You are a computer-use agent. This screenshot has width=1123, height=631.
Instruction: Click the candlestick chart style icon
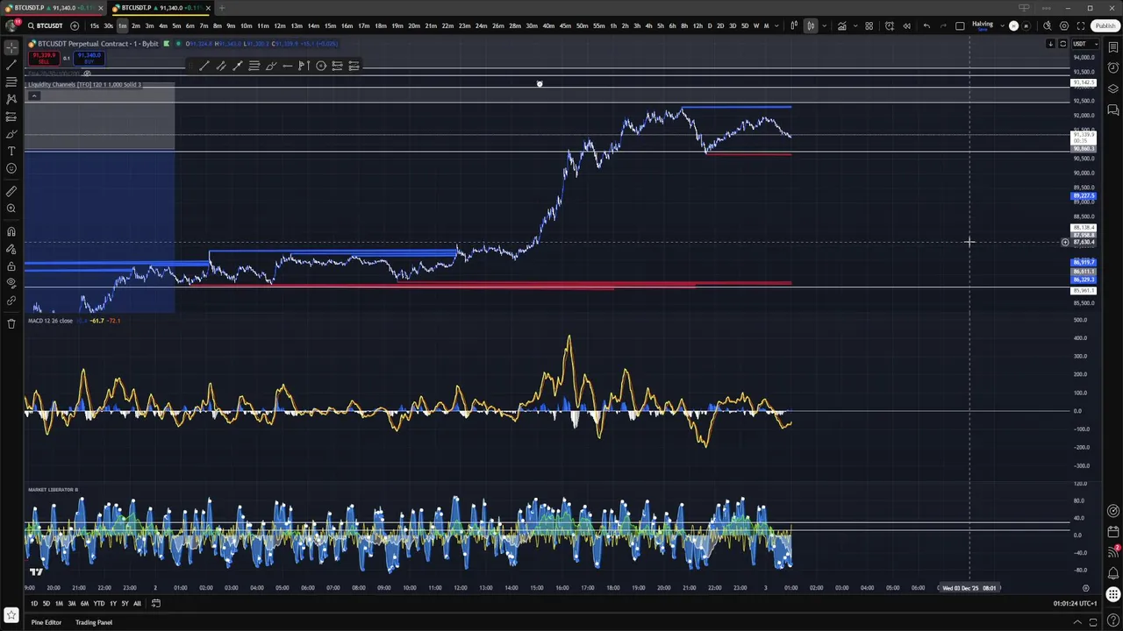(x=811, y=25)
